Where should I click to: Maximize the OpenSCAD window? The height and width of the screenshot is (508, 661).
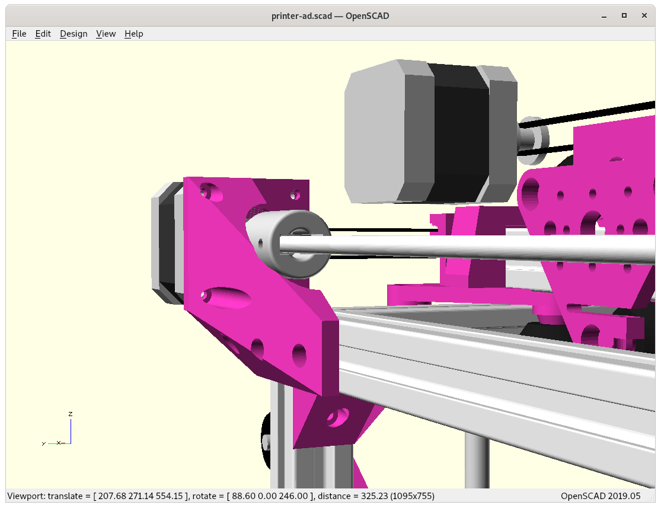tap(624, 15)
